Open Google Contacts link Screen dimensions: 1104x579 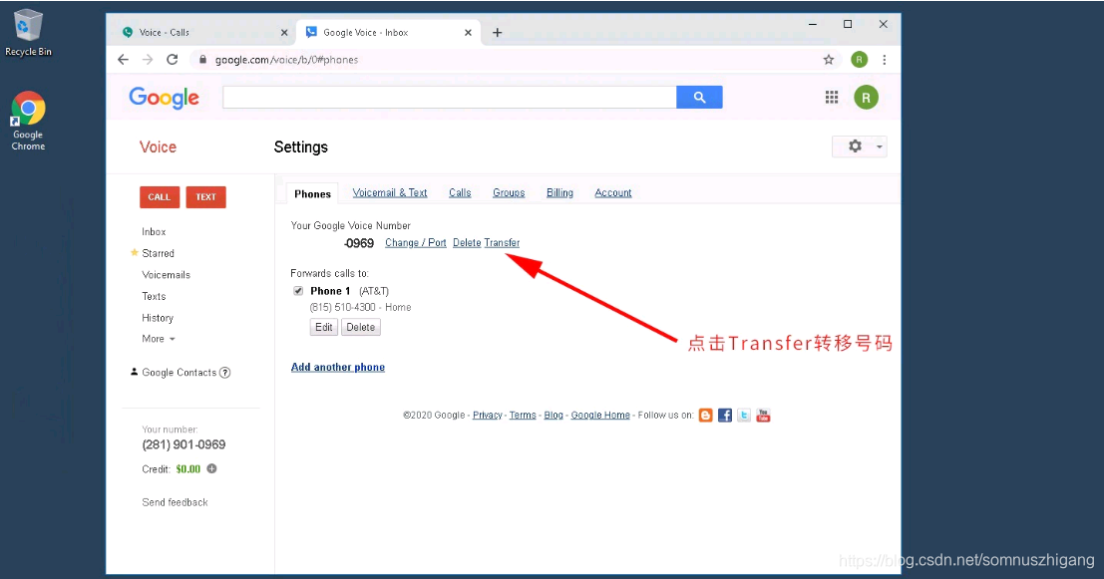(x=179, y=373)
